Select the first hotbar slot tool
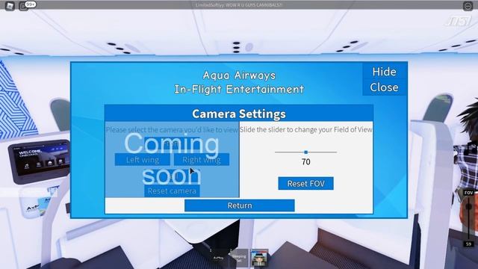 tap(219, 258)
